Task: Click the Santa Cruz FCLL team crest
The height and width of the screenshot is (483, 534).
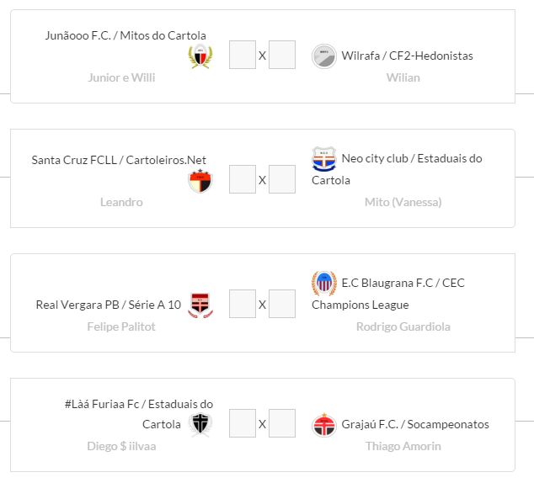Action: coord(200,181)
